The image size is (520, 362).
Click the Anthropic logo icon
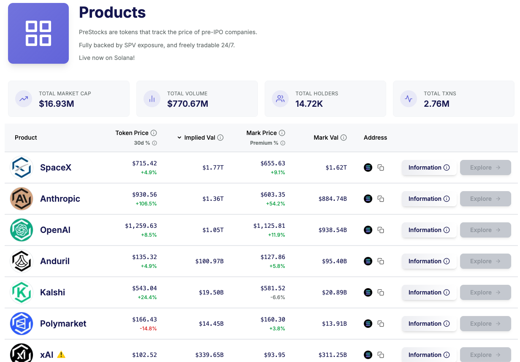pyautogui.click(x=21, y=199)
